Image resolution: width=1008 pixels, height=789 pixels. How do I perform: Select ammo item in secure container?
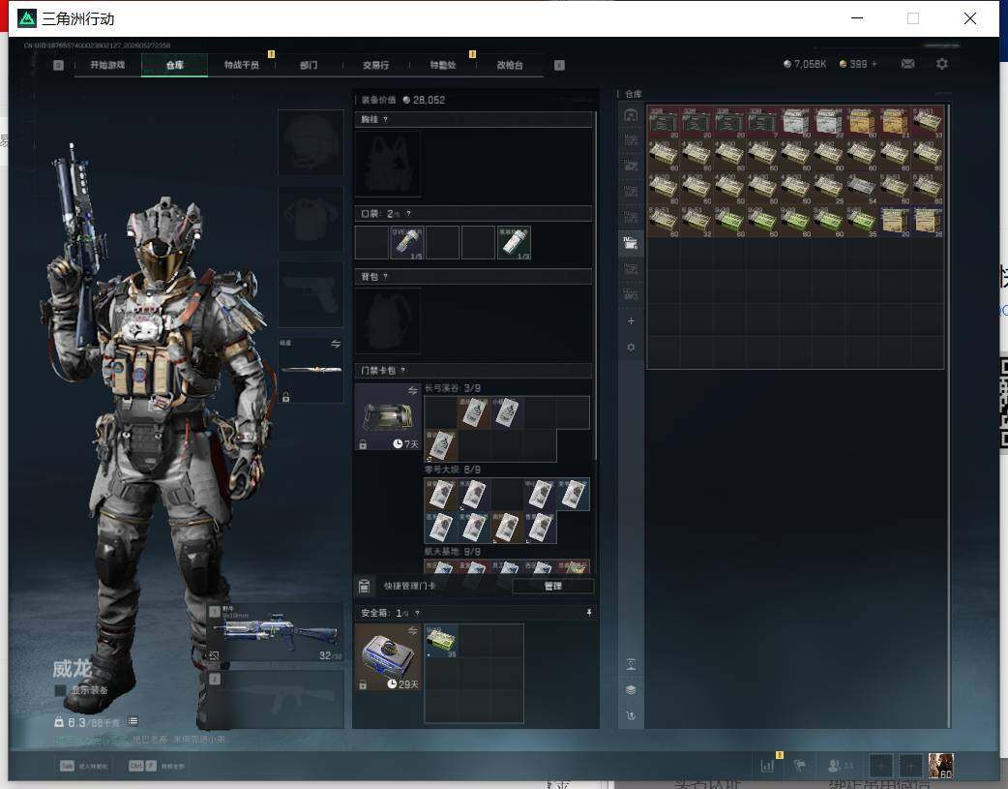441,641
